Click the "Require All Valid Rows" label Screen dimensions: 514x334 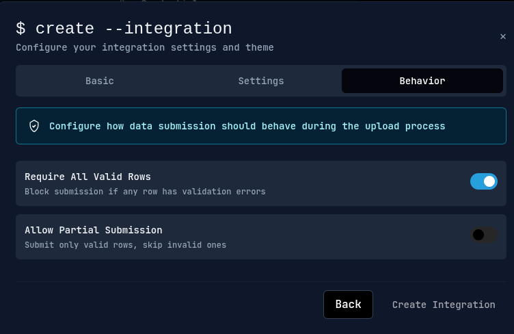pyautogui.click(x=87, y=177)
